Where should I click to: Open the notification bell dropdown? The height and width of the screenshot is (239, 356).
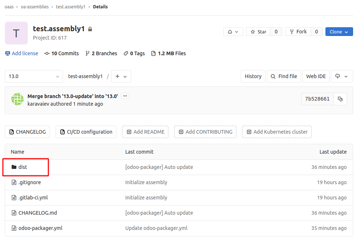[233, 32]
